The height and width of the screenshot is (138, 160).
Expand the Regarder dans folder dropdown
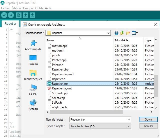pos(108,33)
